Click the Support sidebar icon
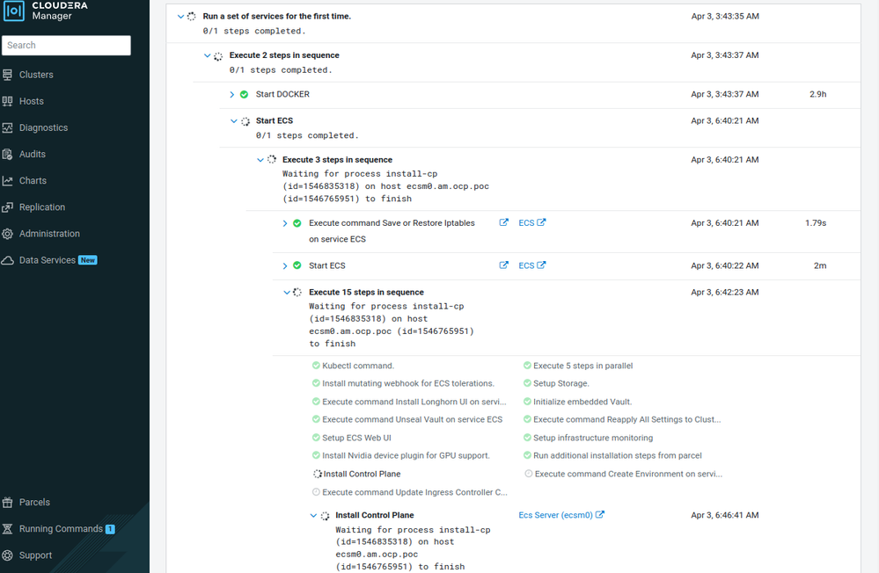 (x=7, y=555)
